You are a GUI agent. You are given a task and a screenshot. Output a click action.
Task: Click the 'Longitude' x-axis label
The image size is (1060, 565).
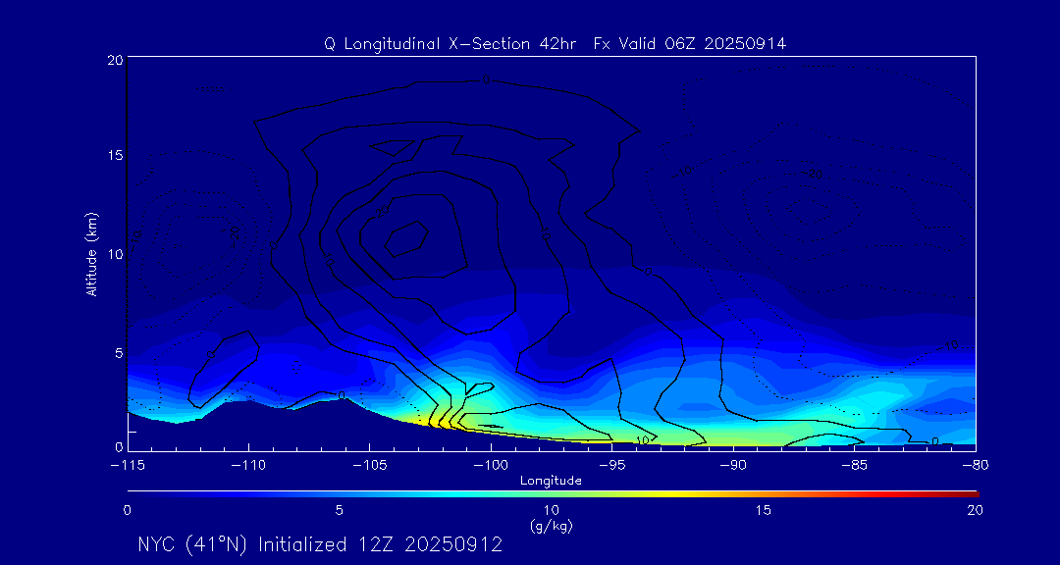tap(551, 481)
